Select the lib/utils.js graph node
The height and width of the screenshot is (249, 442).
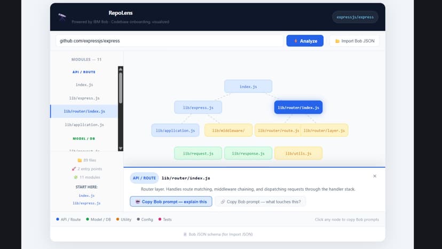click(x=298, y=153)
